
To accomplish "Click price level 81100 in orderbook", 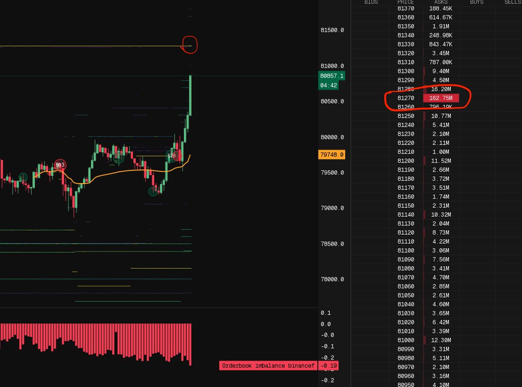I will coord(406,251).
